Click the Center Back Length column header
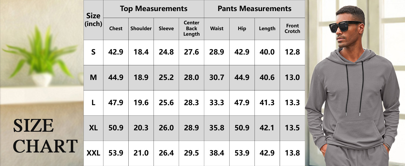This screenshot has width=405, height=166. pos(191,28)
